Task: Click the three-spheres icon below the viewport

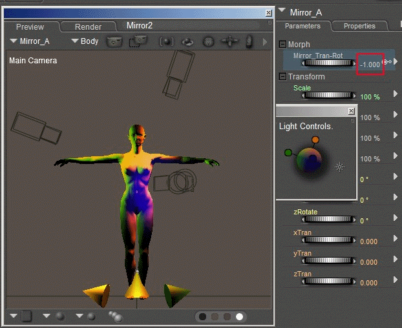Action: click(116, 316)
